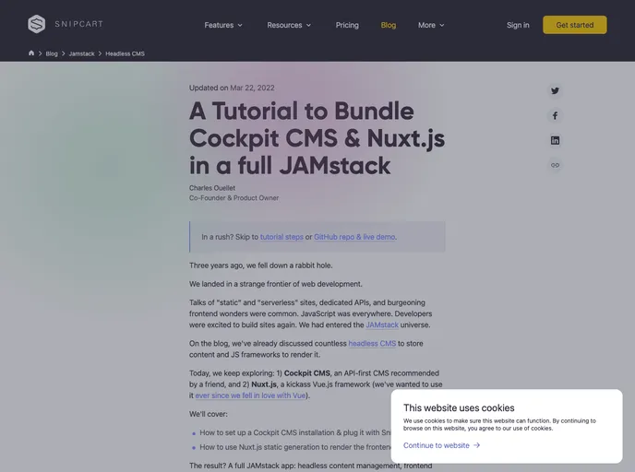Expand the More dropdown menu
The width and height of the screenshot is (635, 472).
431,25
